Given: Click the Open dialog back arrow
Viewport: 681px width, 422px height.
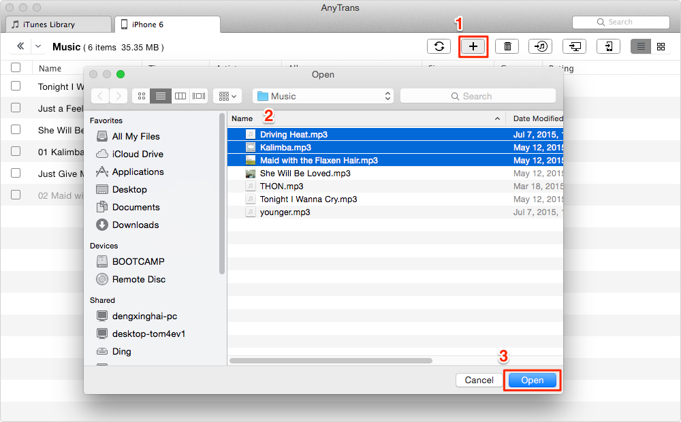Looking at the screenshot, I should click(100, 96).
